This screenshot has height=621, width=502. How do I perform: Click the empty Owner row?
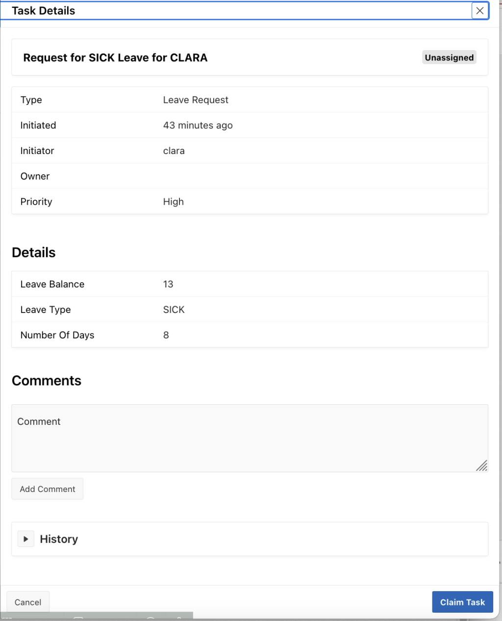coord(250,176)
